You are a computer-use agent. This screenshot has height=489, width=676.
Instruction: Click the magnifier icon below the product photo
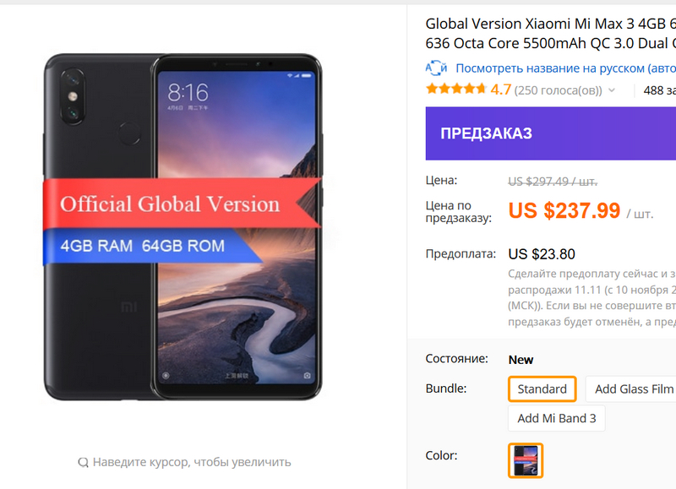point(83,462)
